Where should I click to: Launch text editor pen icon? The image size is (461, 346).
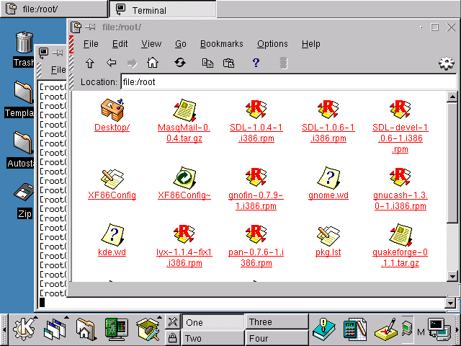(386, 329)
